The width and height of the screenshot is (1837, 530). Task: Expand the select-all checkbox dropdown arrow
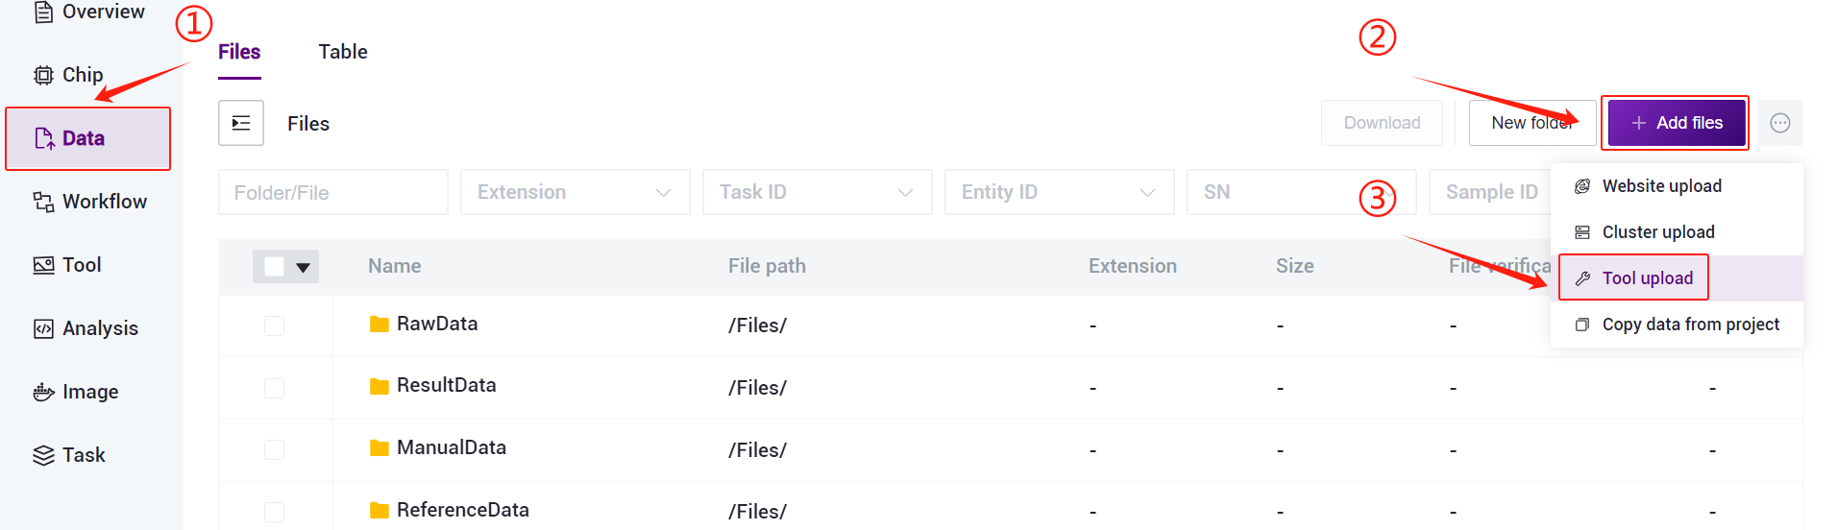pos(304,267)
